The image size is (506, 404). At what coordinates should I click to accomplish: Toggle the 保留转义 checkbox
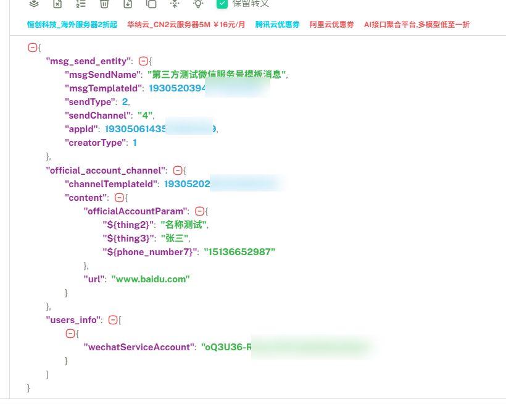point(222,4)
